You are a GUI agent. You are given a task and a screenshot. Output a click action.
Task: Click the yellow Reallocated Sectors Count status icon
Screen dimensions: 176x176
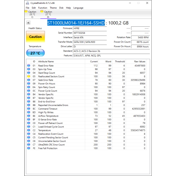[29, 76]
